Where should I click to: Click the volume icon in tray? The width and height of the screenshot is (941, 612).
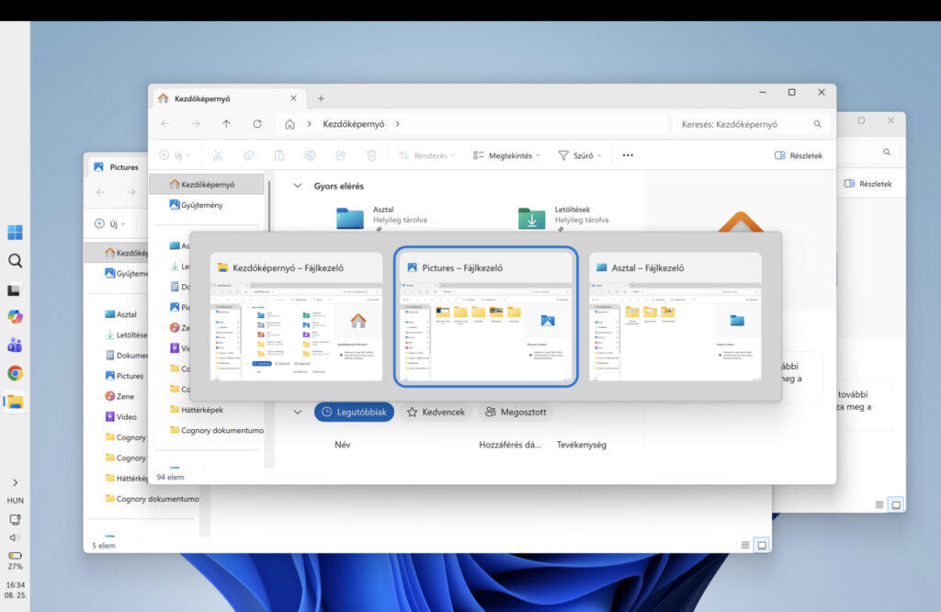point(15,538)
